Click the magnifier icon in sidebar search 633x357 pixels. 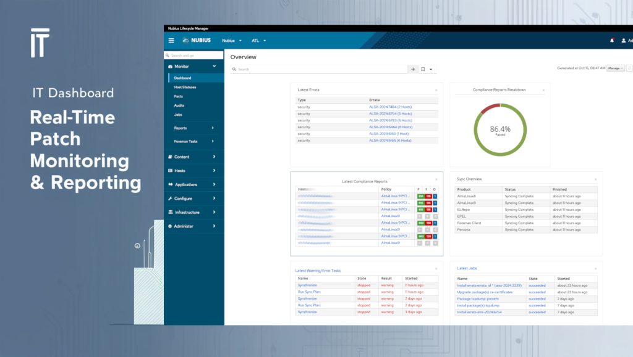coord(168,55)
